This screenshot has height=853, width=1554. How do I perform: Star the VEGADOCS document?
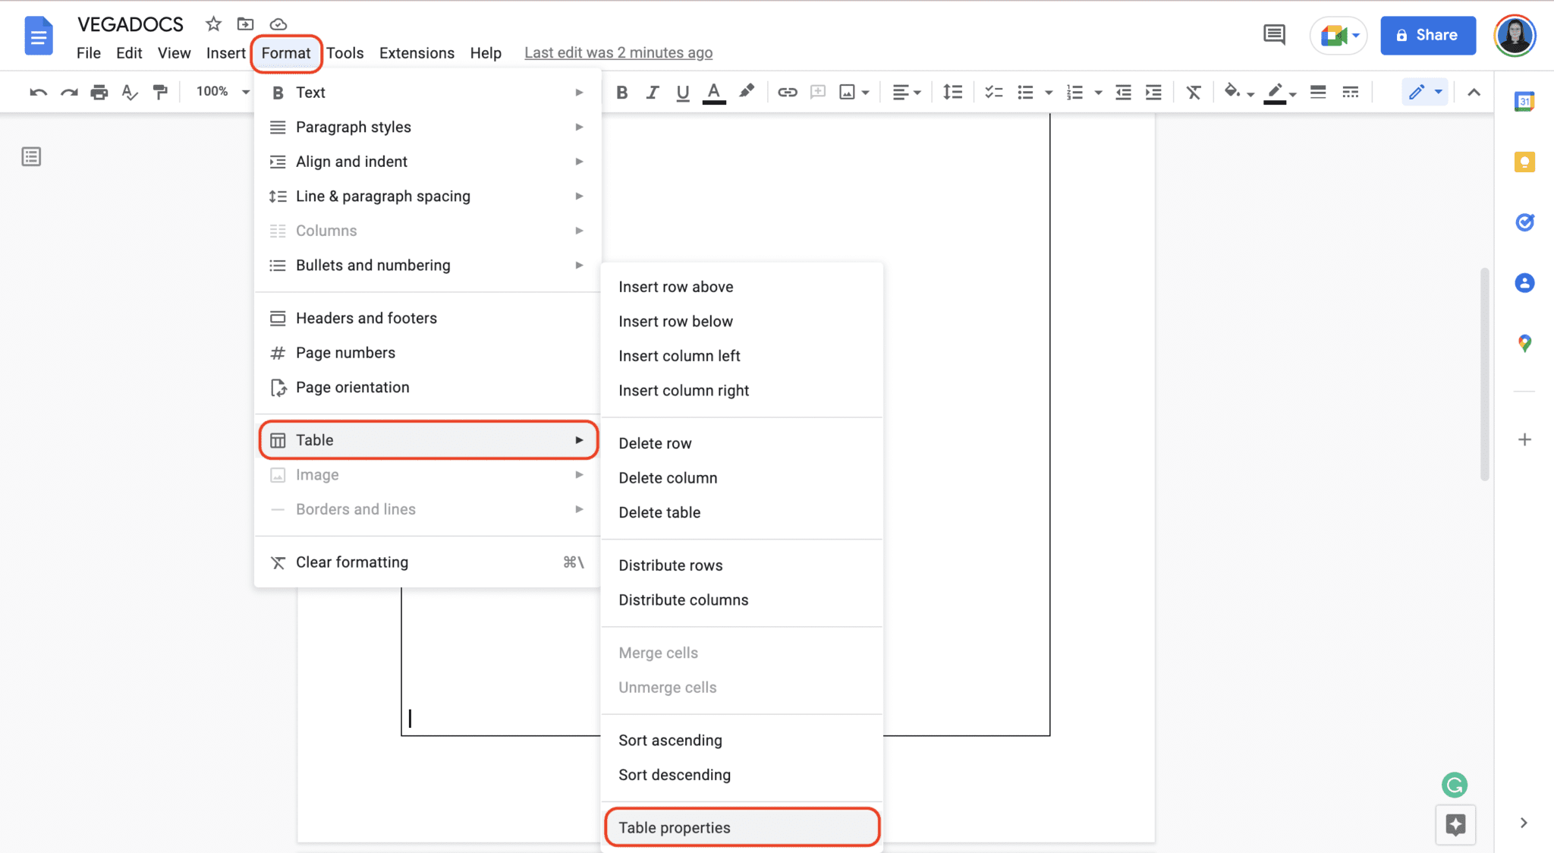213,24
